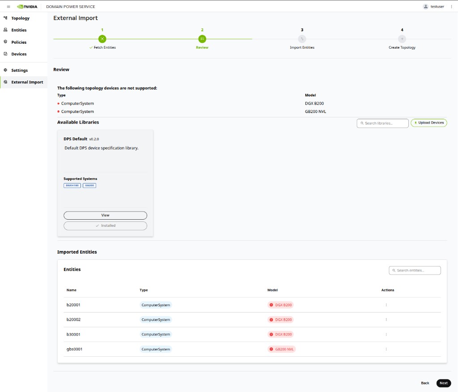Click testuser account name

(437, 6)
